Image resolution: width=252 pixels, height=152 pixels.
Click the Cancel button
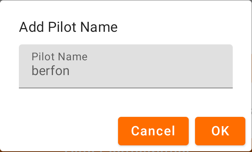coord(153,131)
